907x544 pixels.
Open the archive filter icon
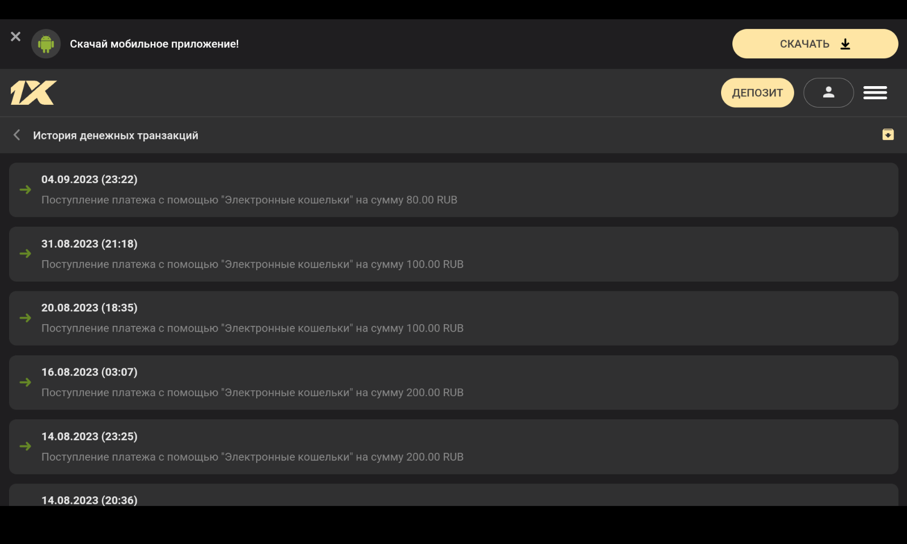tap(888, 134)
